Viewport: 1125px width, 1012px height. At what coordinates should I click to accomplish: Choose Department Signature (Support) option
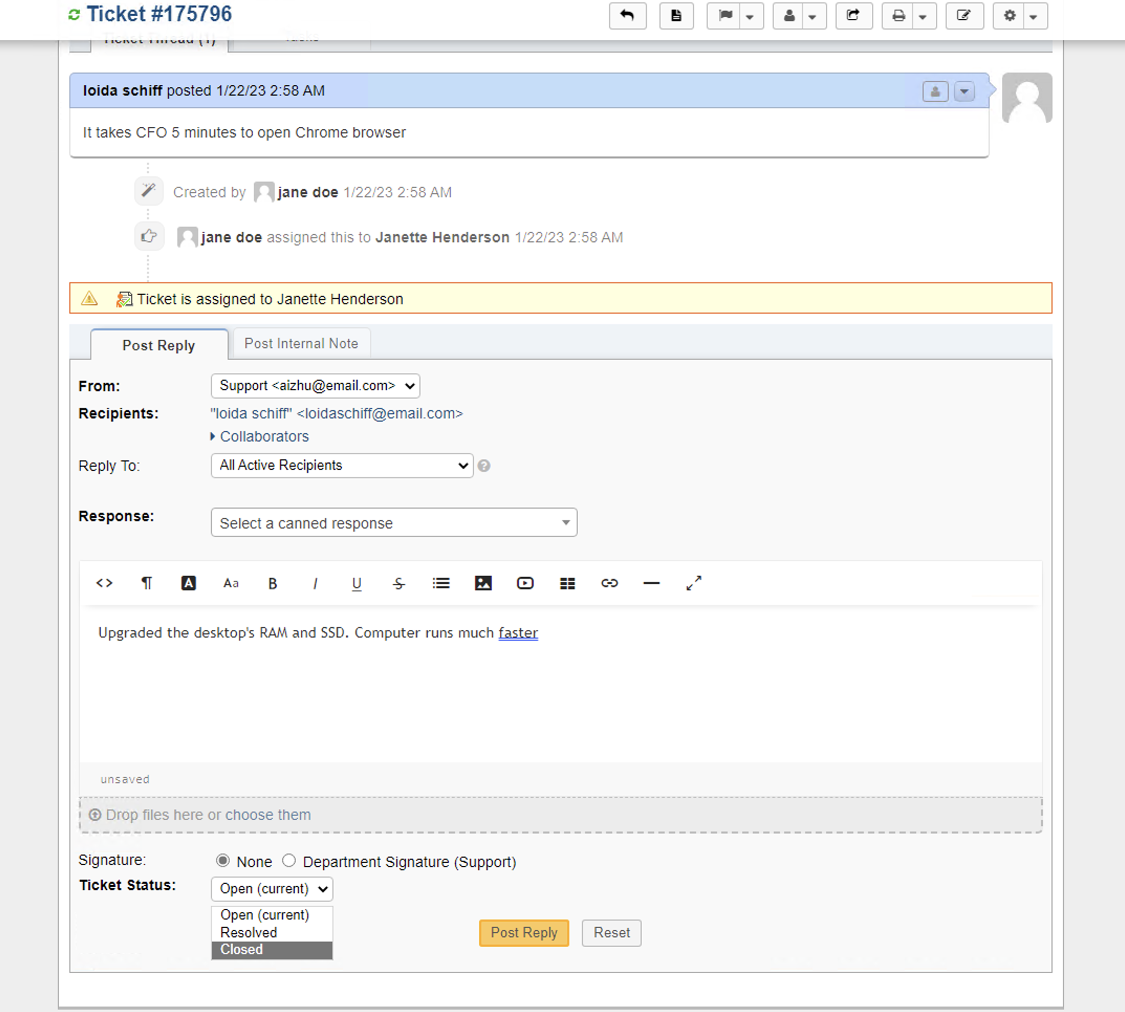point(289,861)
